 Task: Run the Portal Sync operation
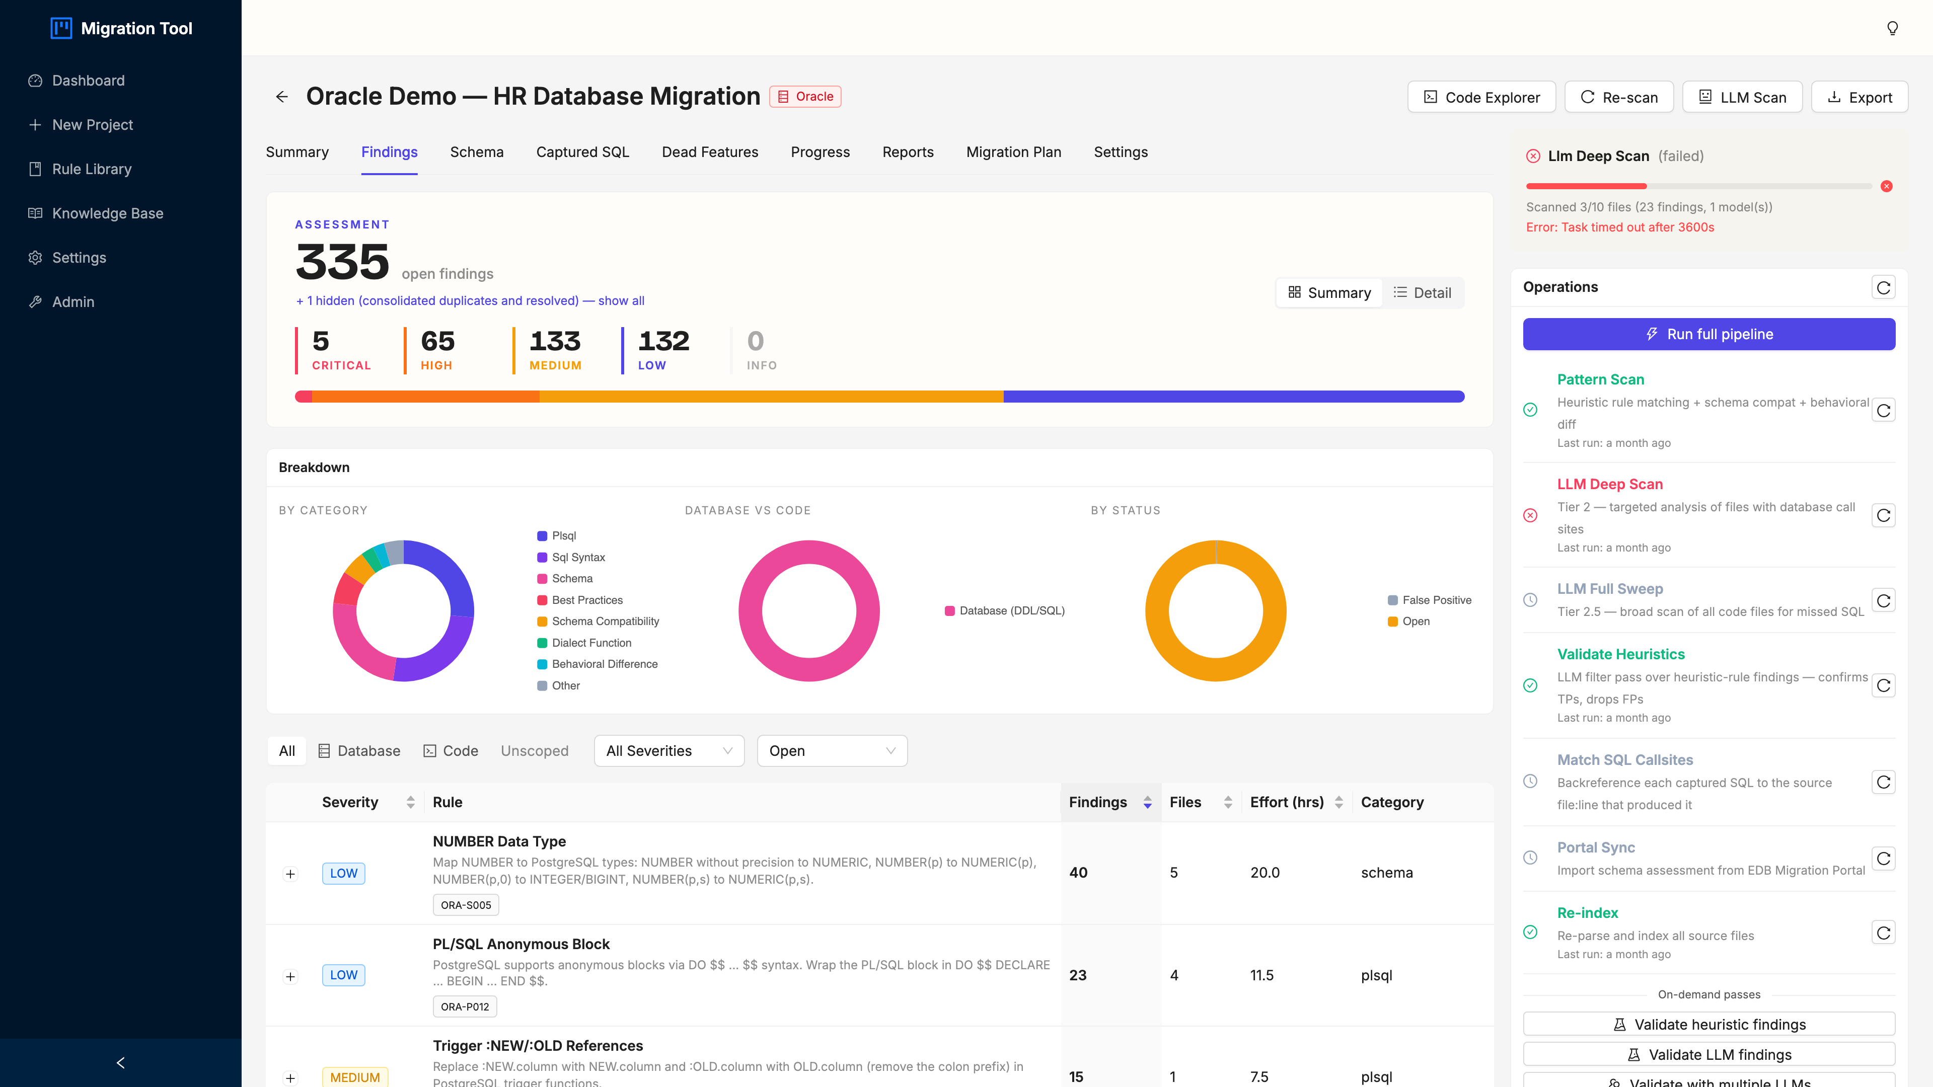coord(1884,858)
